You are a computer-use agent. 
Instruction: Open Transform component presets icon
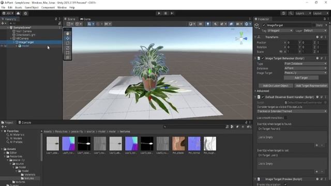pos(321,37)
